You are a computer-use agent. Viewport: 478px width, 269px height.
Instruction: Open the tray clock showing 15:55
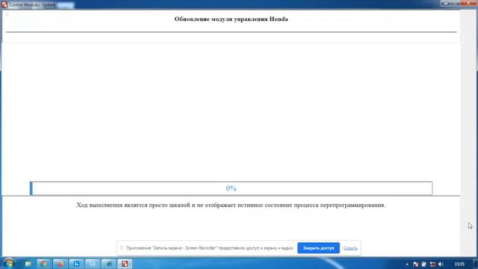459,264
